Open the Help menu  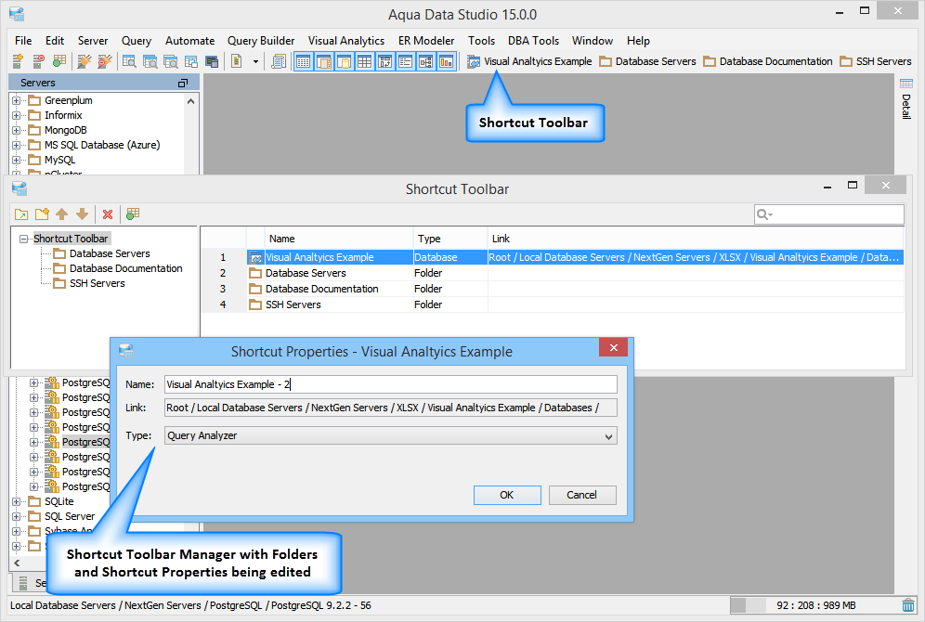coord(638,41)
